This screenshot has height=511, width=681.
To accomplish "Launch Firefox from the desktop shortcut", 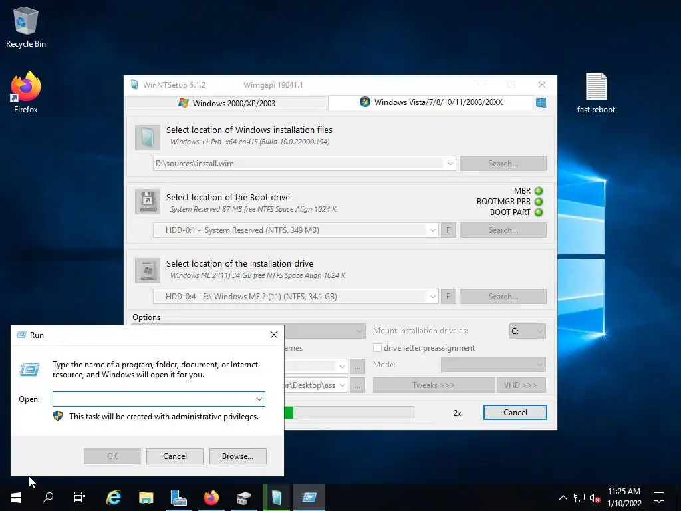I will 26,92.
